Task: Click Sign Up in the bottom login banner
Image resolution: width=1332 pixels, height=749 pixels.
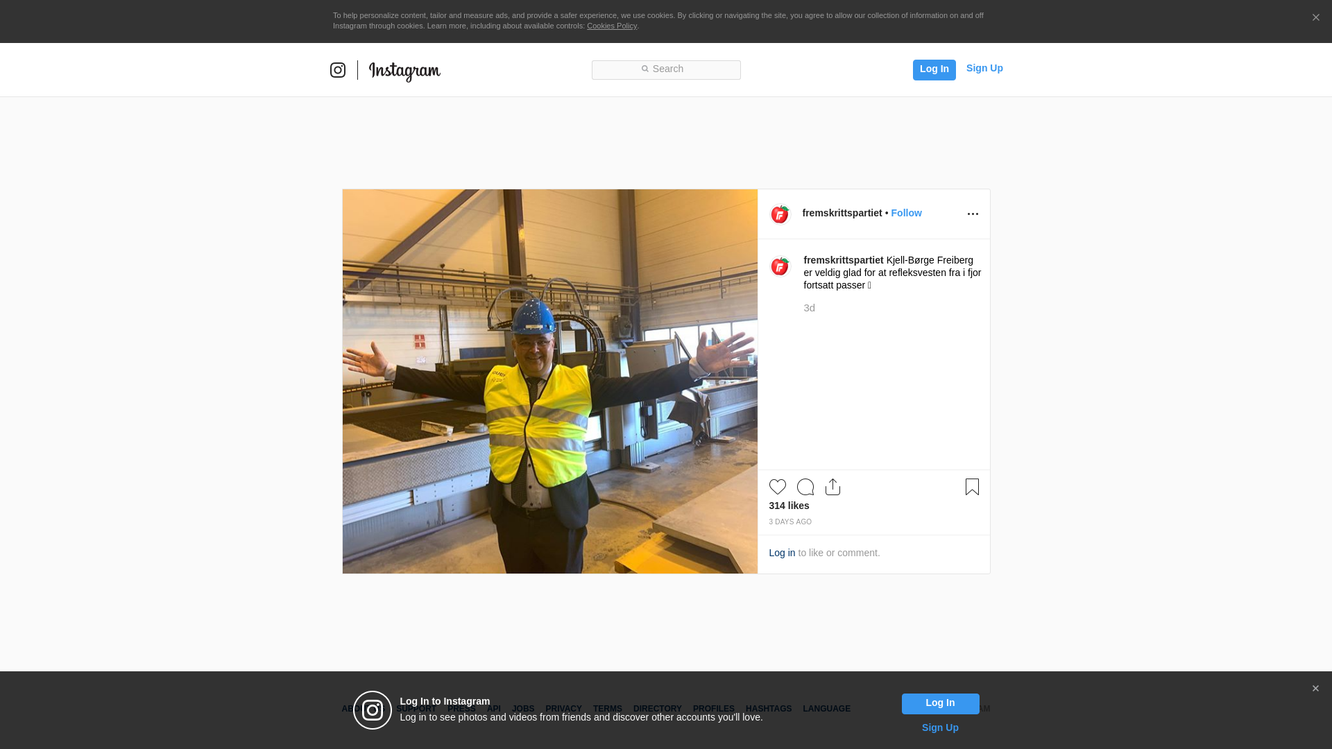Action: [x=940, y=728]
